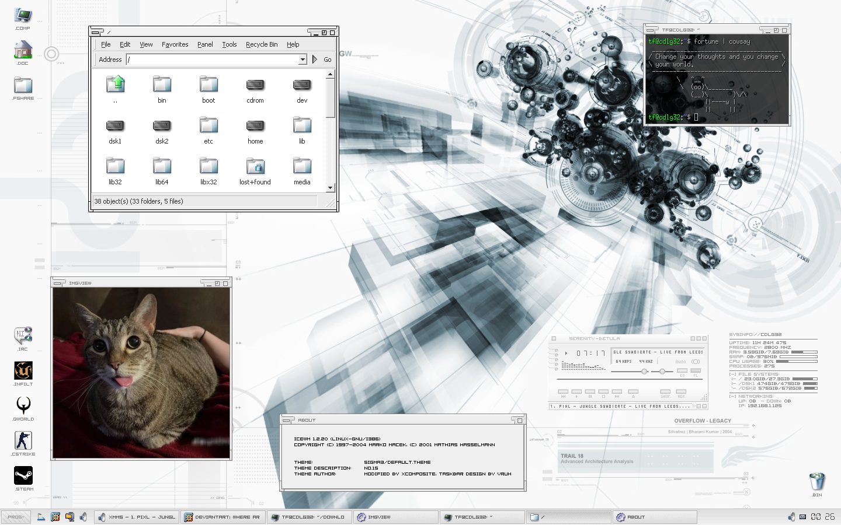The width and height of the screenshot is (841, 525).
Task: Open the Recycle Bin menu
Action: click(x=262, y=44)
